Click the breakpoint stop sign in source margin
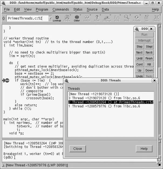Screen dimensions: 163x169 point(6,80)
